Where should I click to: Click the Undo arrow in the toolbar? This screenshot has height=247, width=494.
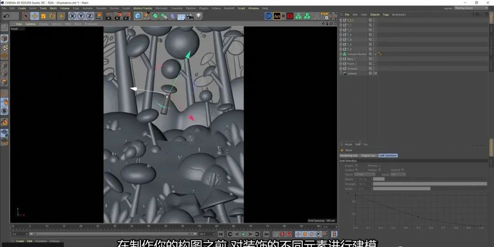point(6,16)
